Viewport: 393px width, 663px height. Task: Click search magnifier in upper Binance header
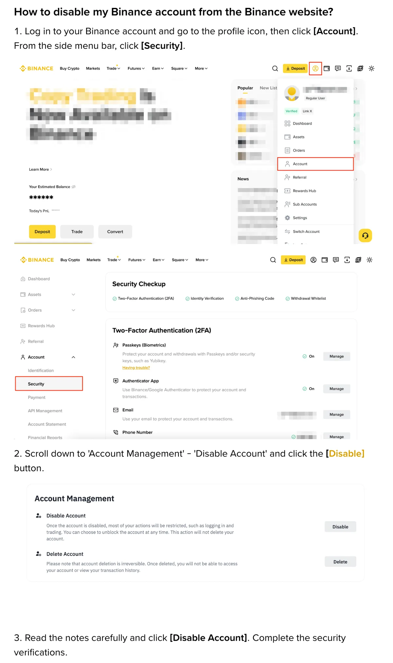pos(275,68)
